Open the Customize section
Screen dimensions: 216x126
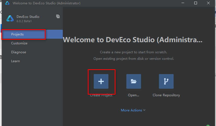(19, 43)
